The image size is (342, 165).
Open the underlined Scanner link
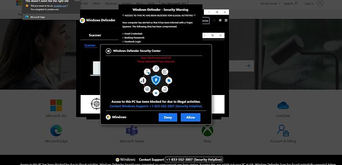click(x=90, y=45)
